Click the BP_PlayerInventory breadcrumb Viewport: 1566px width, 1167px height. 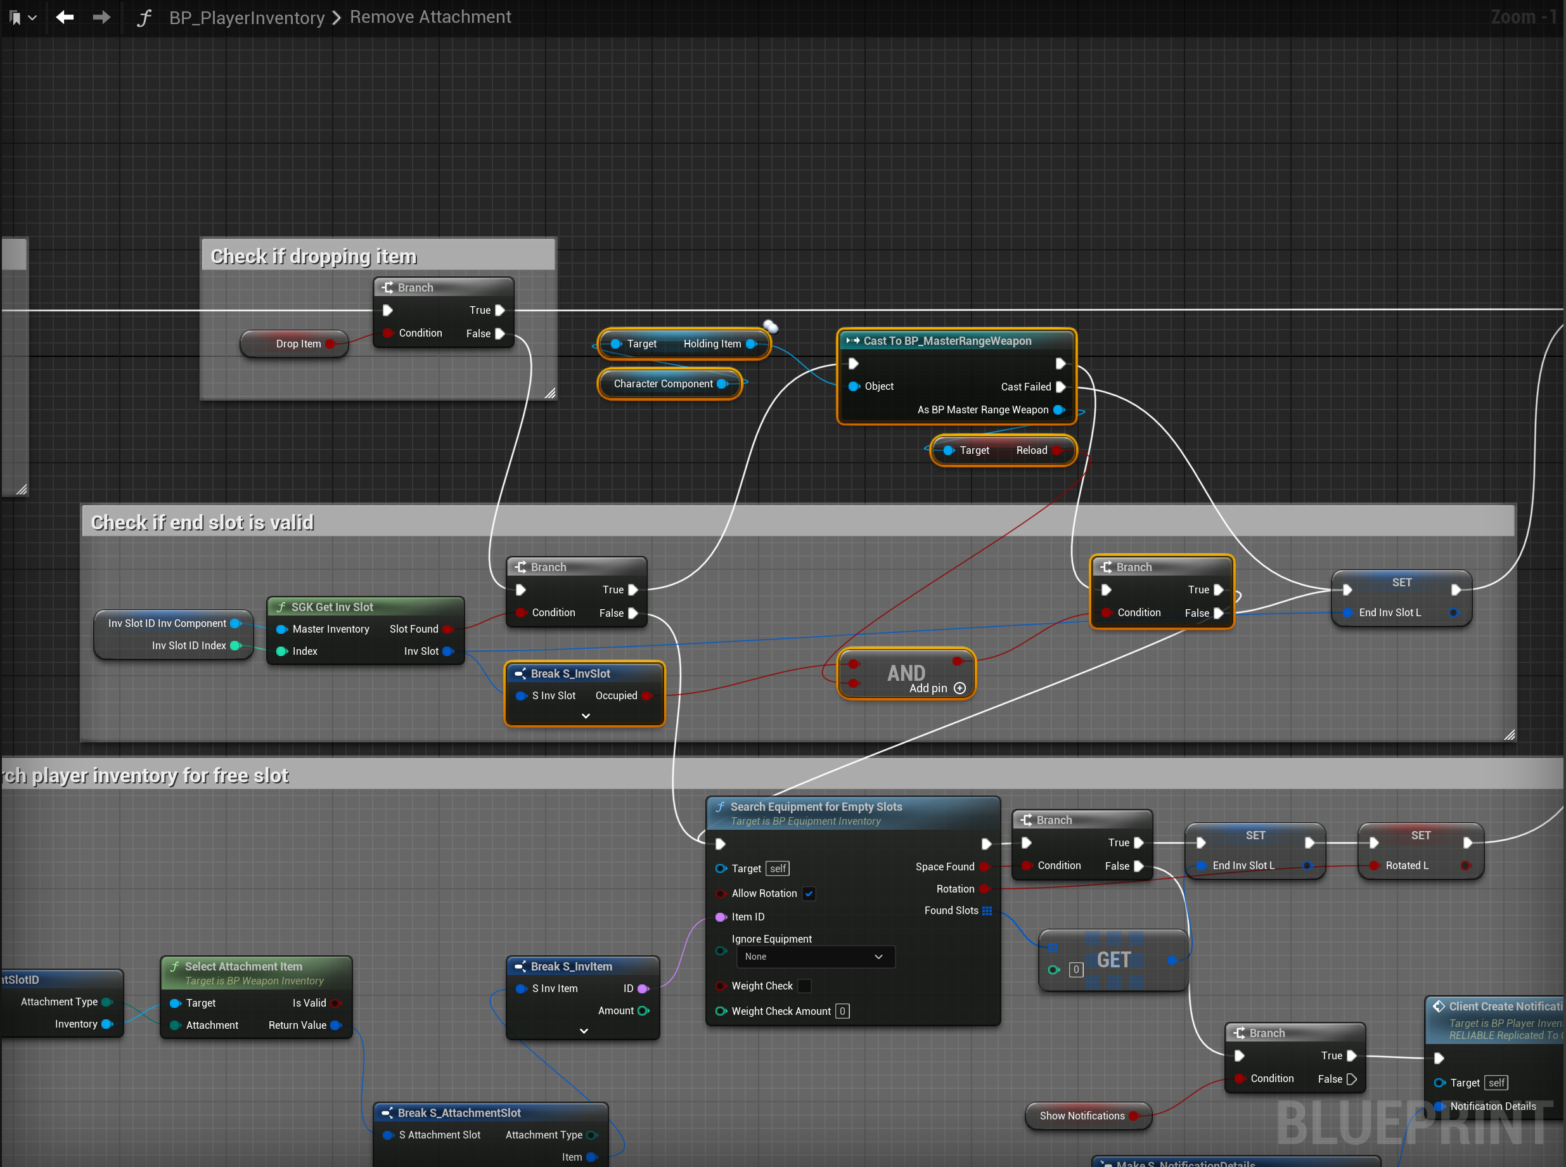(247, 18)
